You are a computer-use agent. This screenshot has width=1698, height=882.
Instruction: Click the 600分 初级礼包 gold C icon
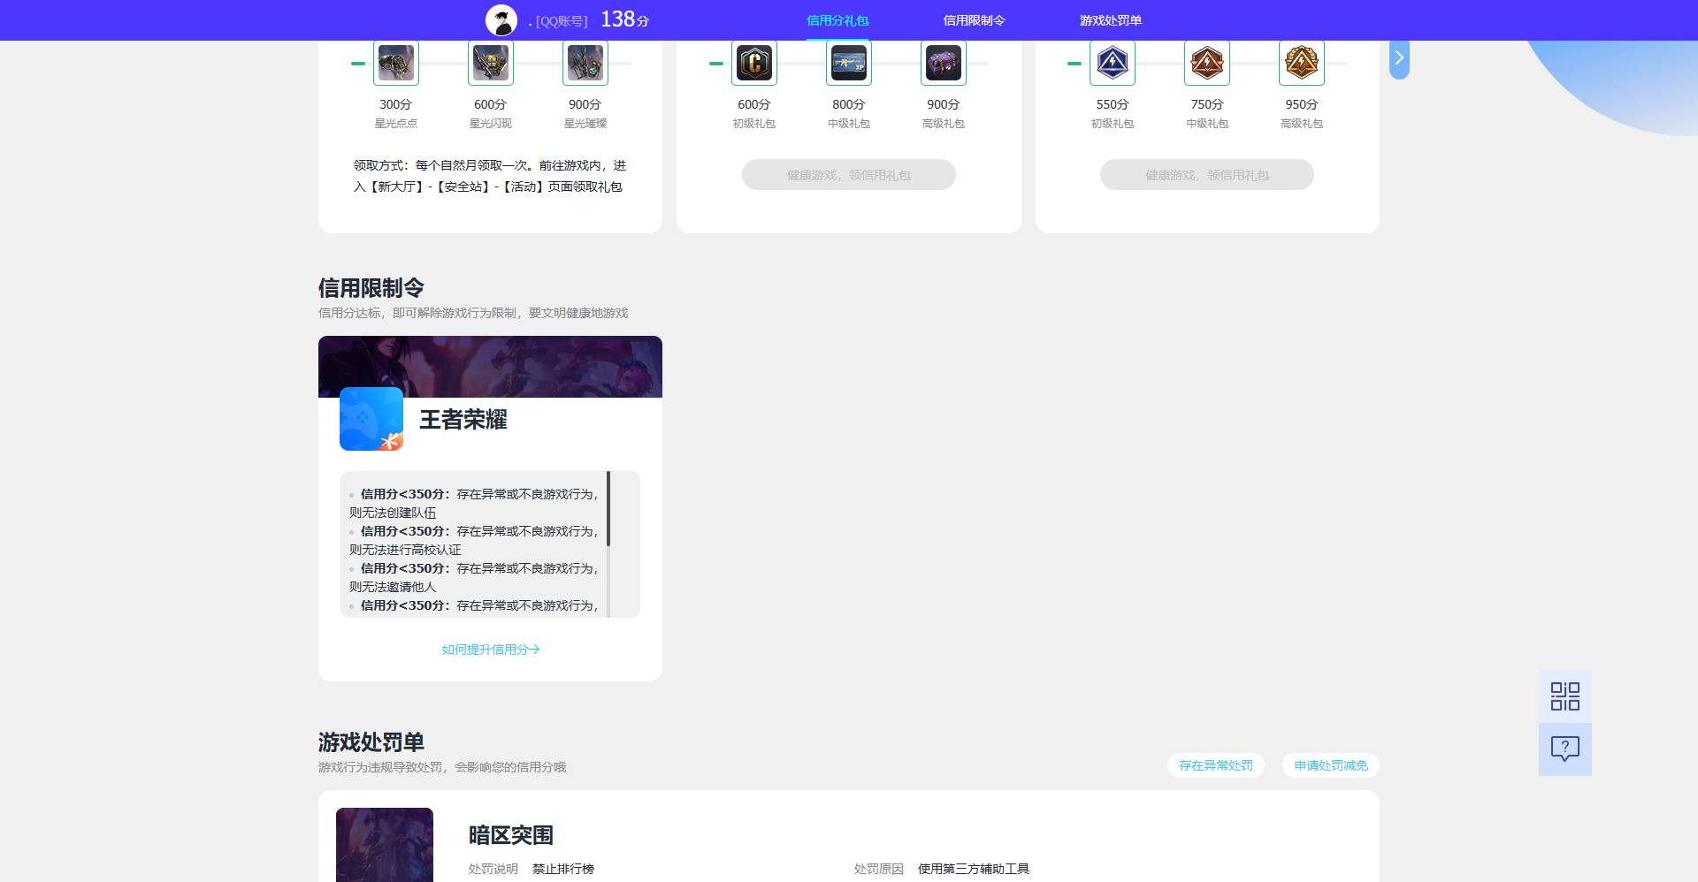tap(754, 63)
